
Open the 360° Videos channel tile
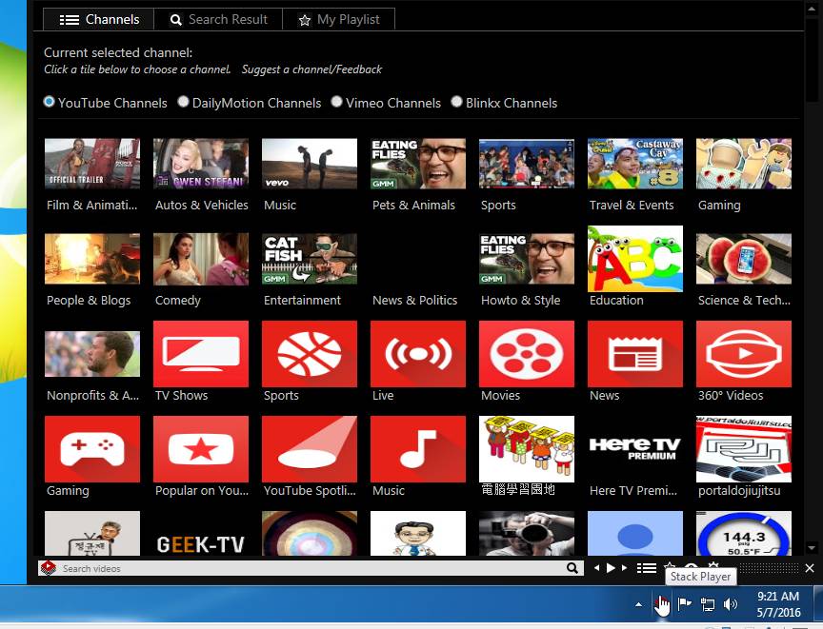coord(743,354)
